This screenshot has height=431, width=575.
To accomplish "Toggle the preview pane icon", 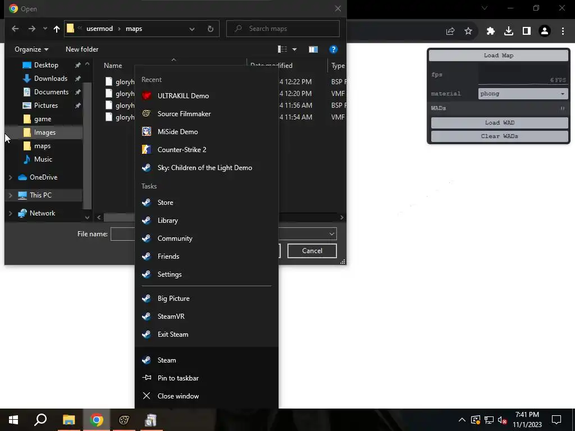I will click(x=313, y=49).
